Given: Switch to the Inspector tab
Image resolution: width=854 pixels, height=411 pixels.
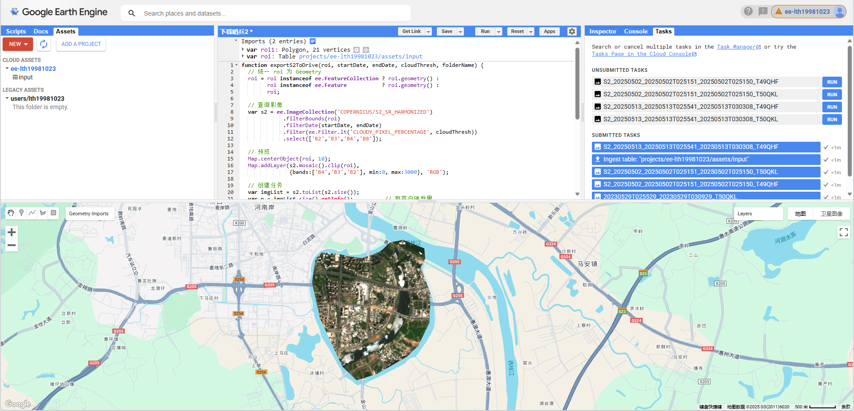Looking at the screenshot, I should click(x=603, y=31).
